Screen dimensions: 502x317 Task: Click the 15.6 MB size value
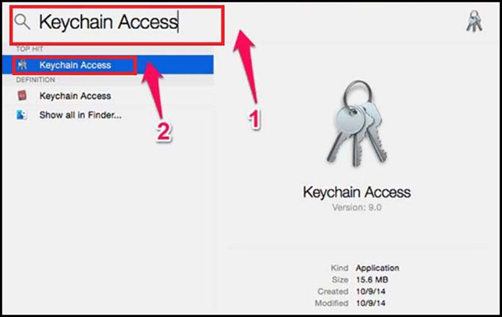(x=372, y=279)
